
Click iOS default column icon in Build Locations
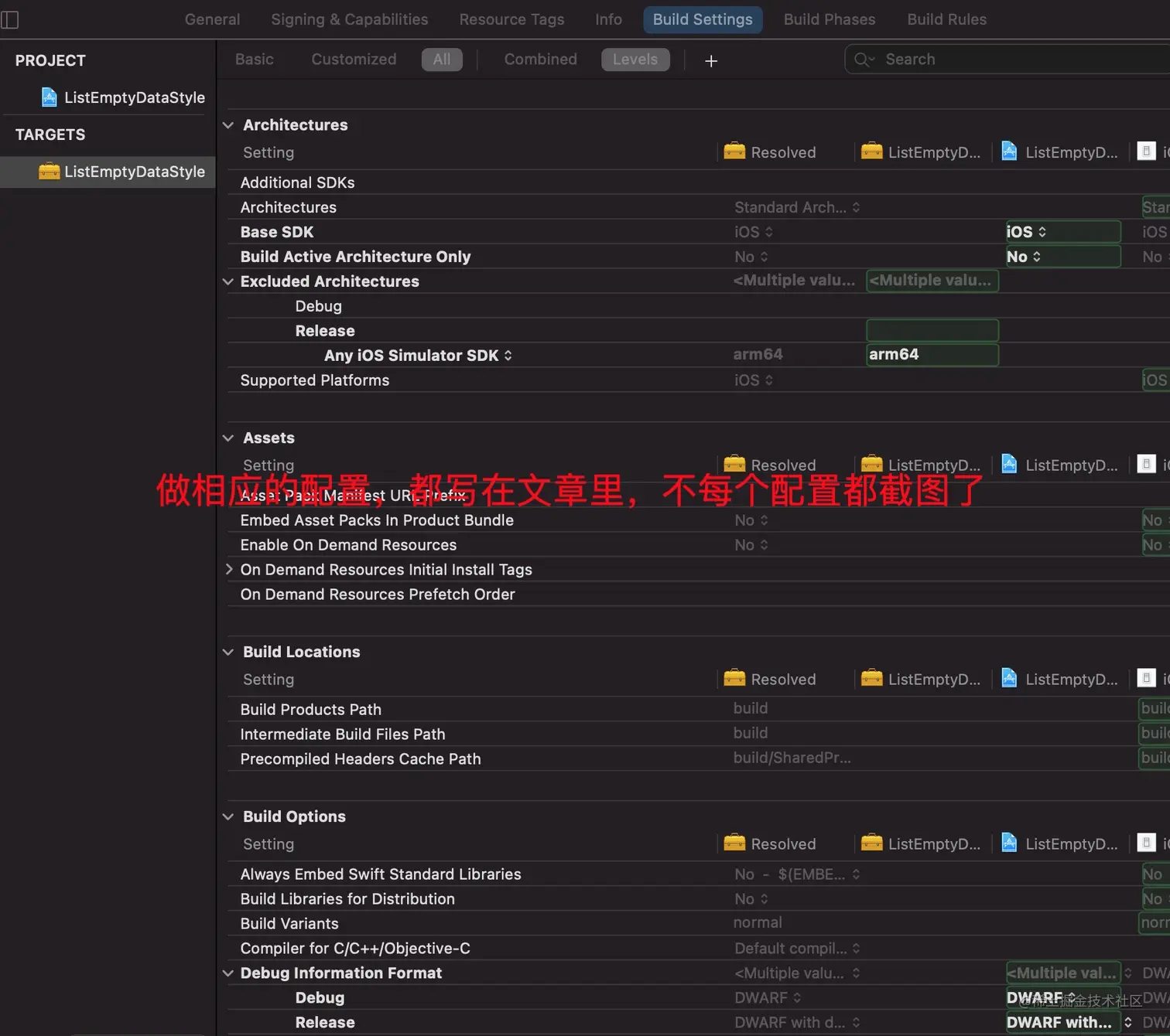tap(1147, 679)
